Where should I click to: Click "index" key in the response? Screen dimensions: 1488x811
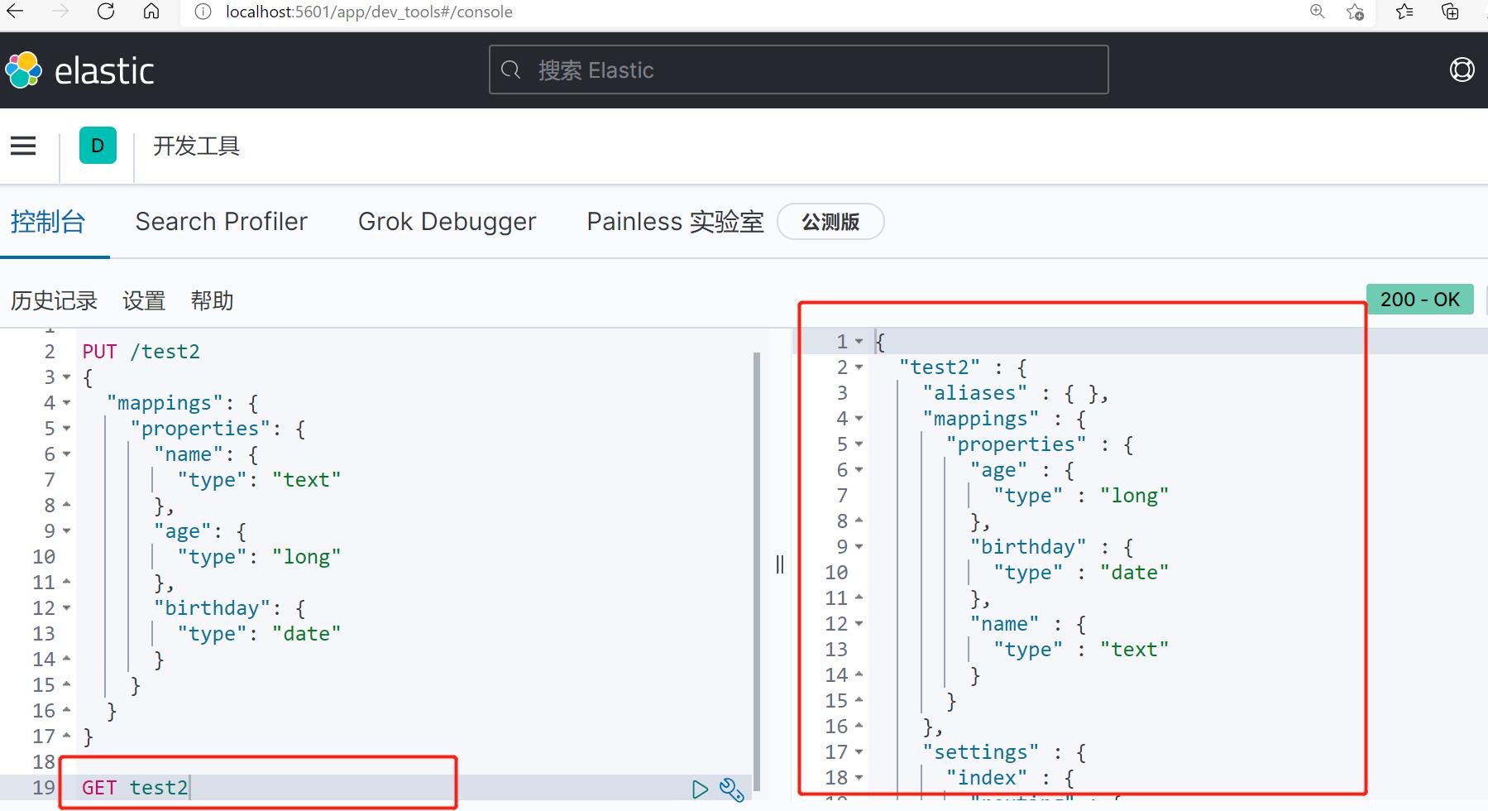pyautogui.click(x=986, y=778)
